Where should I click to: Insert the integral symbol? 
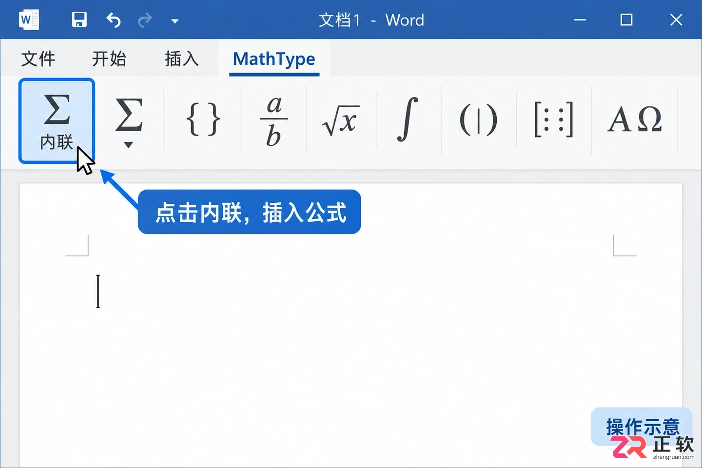point(408,119)
